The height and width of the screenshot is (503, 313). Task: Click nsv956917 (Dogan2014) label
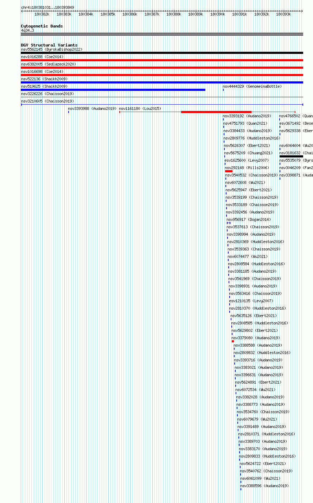coord(249,220)
